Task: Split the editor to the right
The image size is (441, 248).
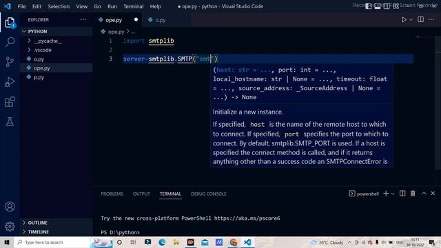Action: tap(421, 19)
